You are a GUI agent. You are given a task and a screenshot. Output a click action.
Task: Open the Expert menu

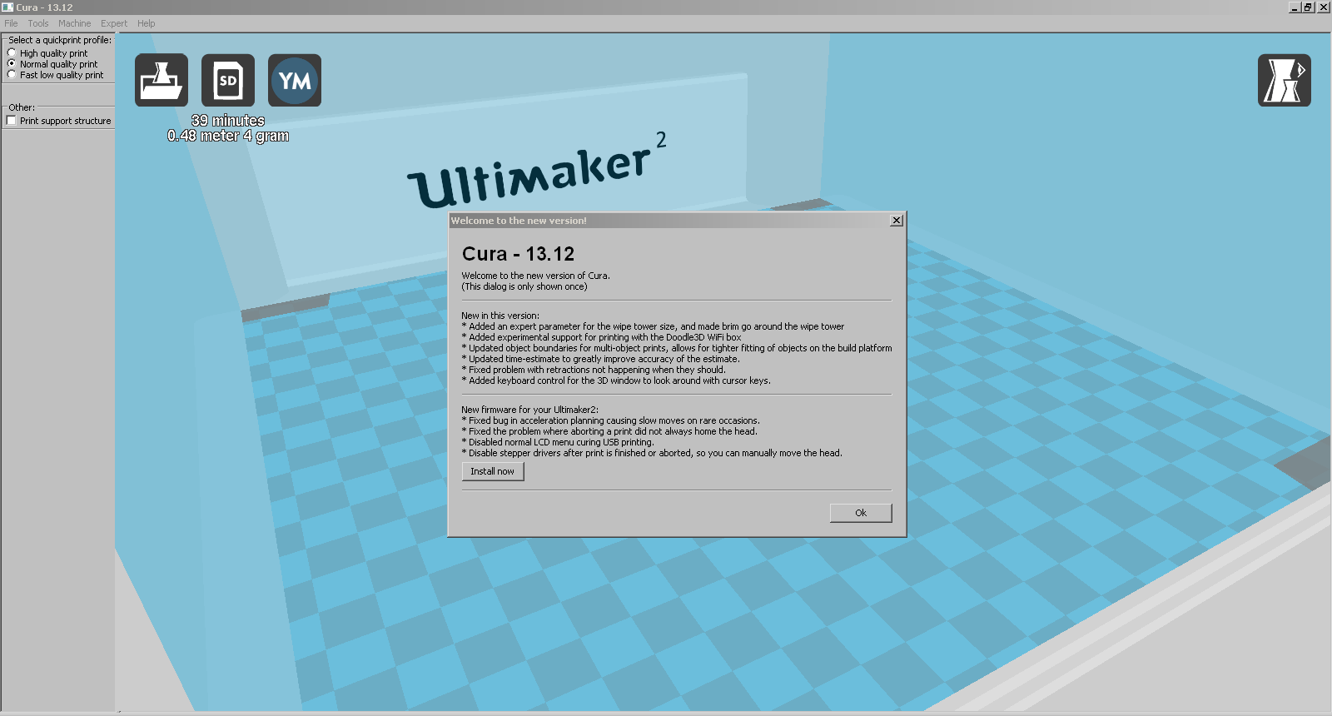(114, 23)
